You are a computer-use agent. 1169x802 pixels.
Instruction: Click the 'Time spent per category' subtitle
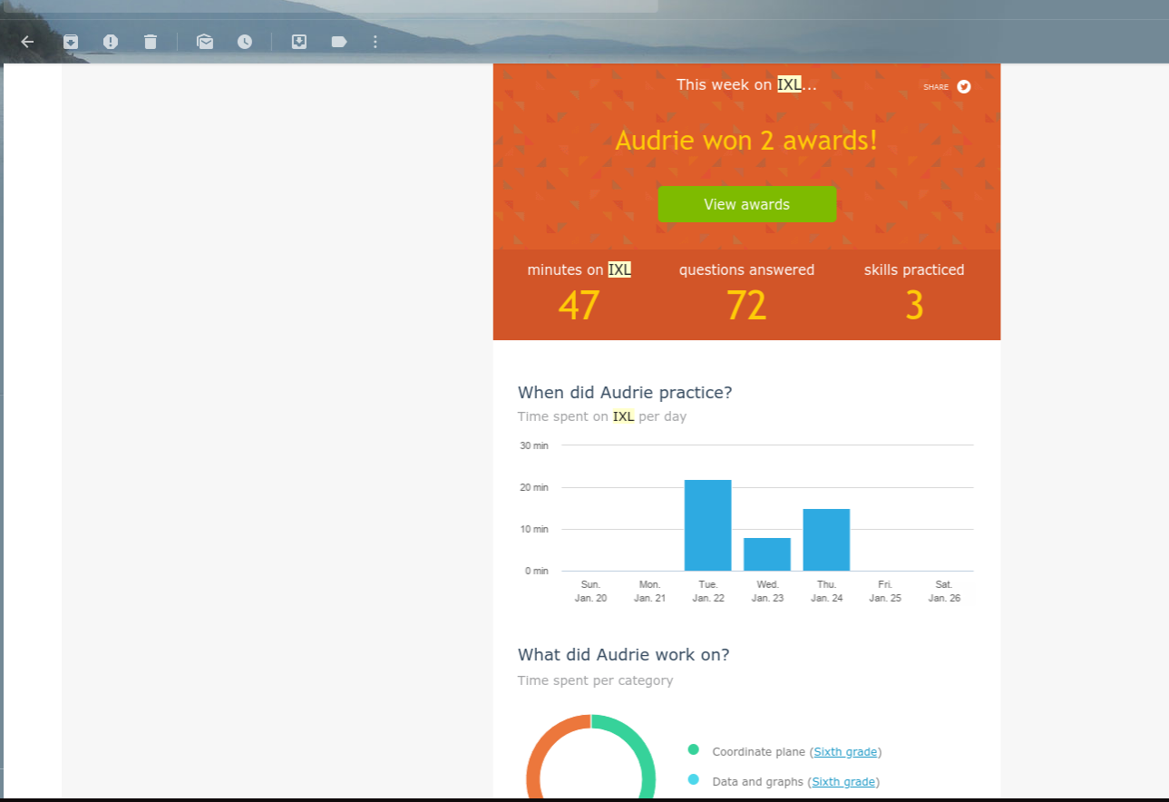[595, 680]
